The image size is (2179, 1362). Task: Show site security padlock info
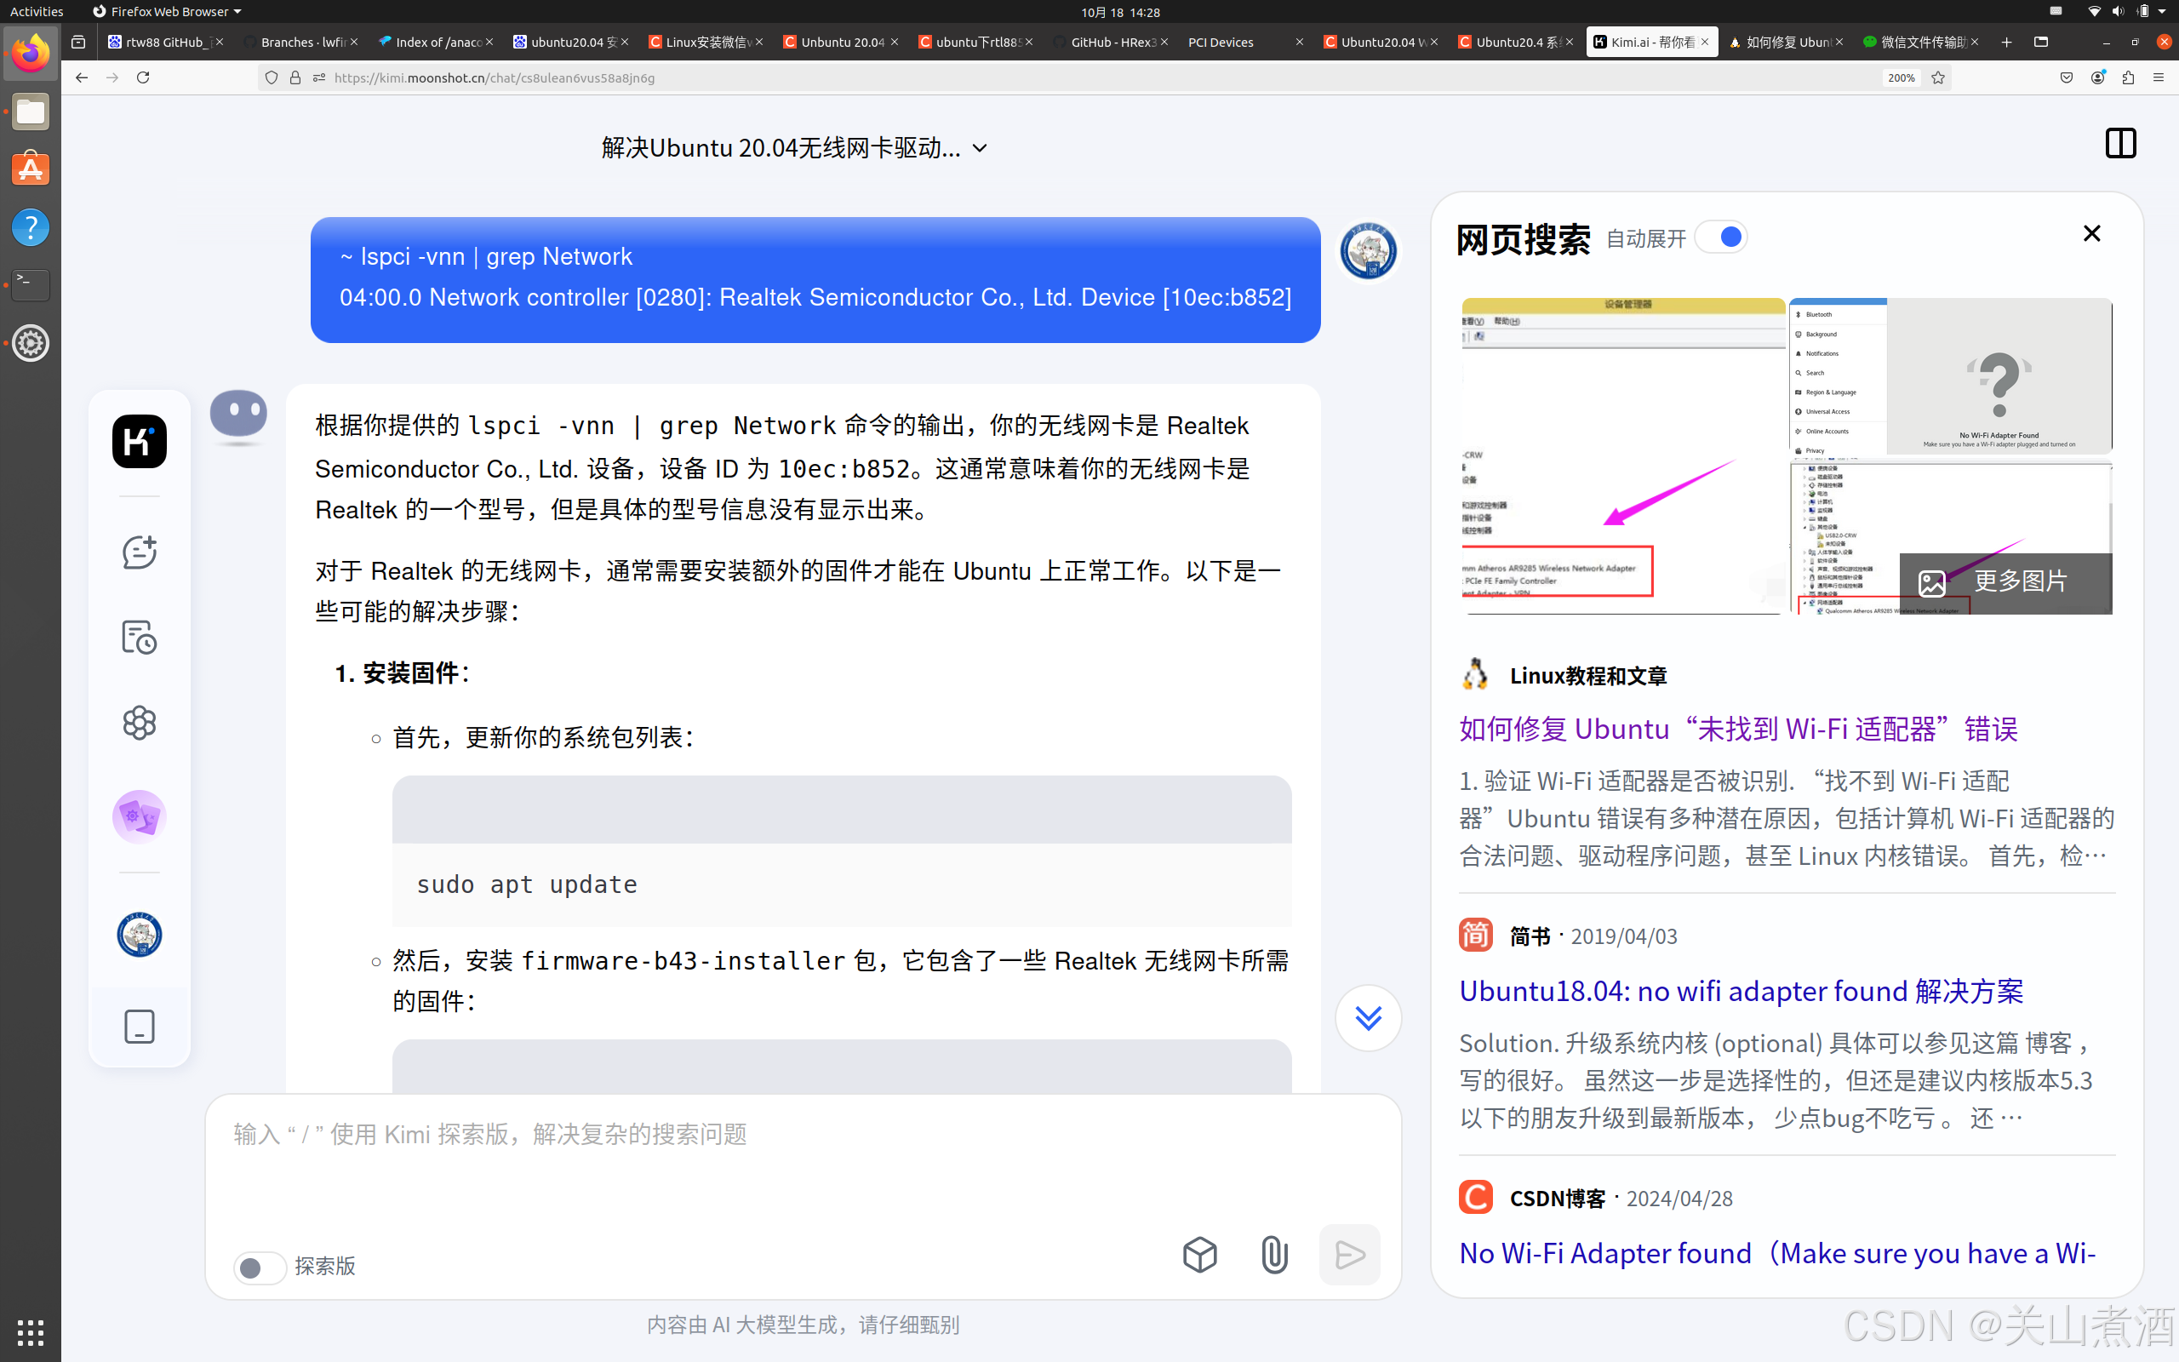295,77
